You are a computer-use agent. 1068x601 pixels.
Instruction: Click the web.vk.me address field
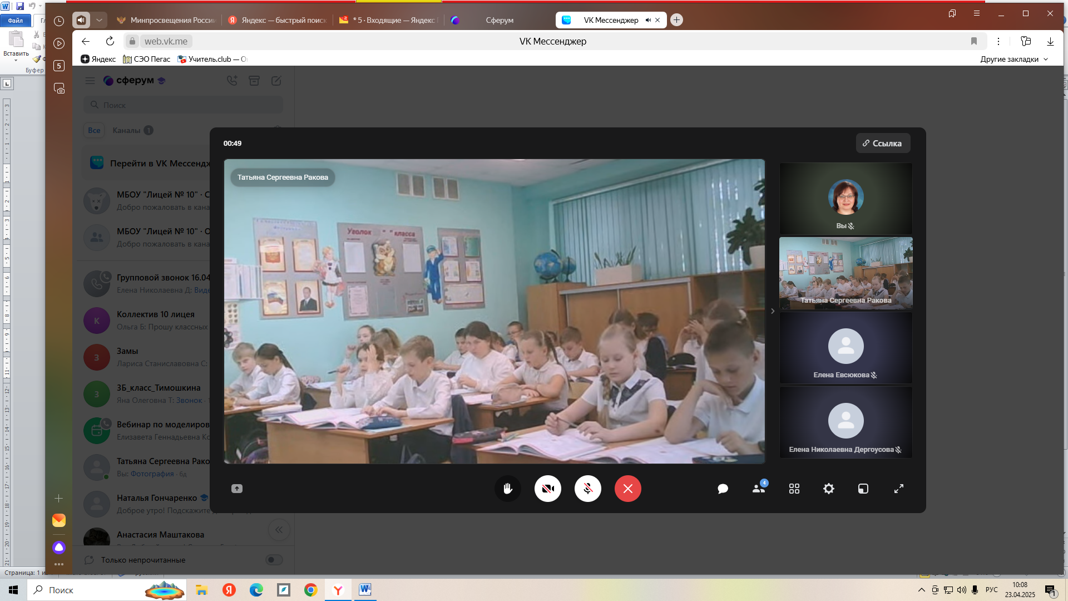(166, 41)
